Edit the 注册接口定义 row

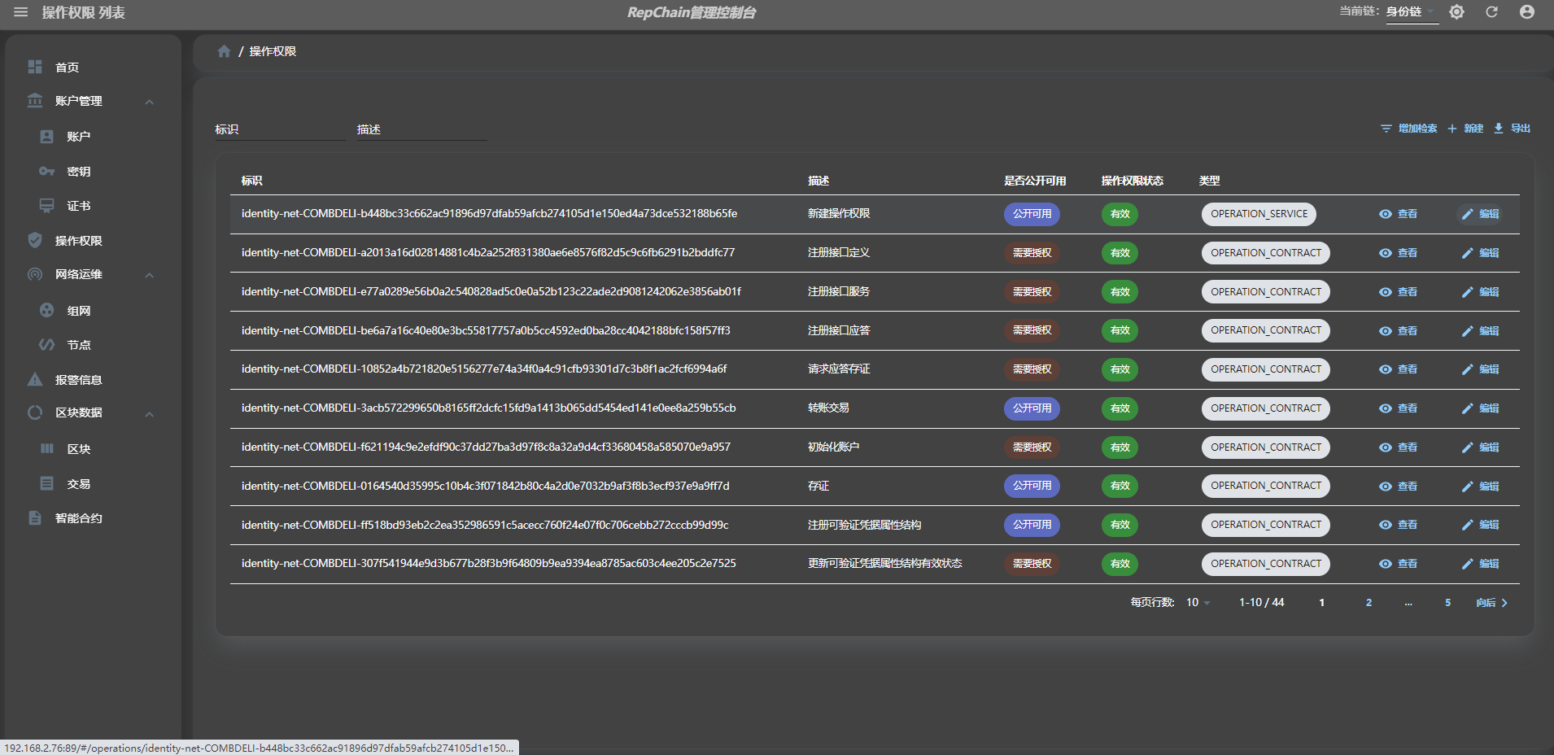(1480, 253)
